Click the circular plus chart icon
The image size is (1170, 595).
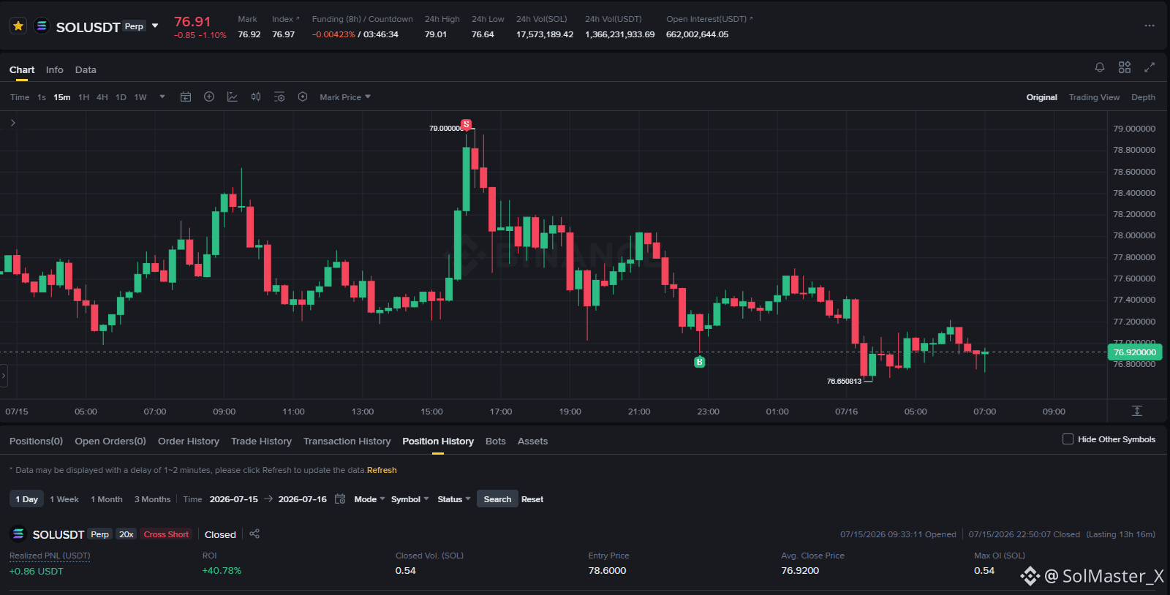(209, 96)
